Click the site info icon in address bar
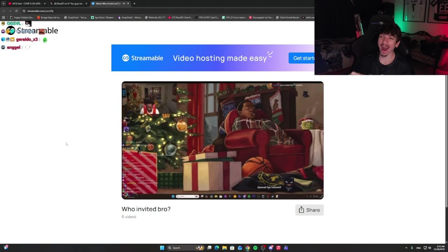This screenshot has height=252, width=448. pos(24,11)
